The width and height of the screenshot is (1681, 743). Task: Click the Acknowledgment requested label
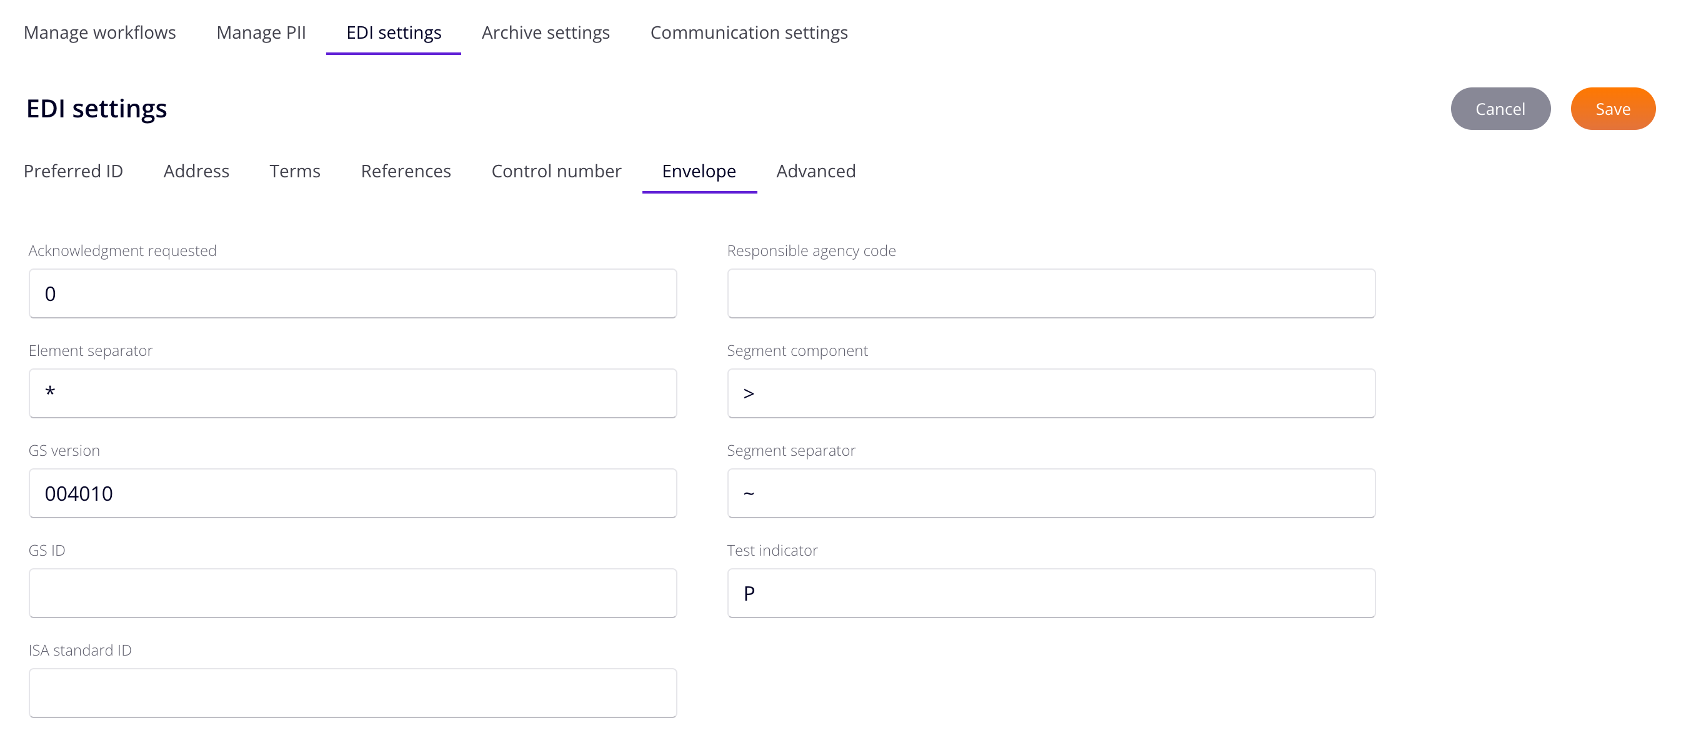click(x=122, y=251)
